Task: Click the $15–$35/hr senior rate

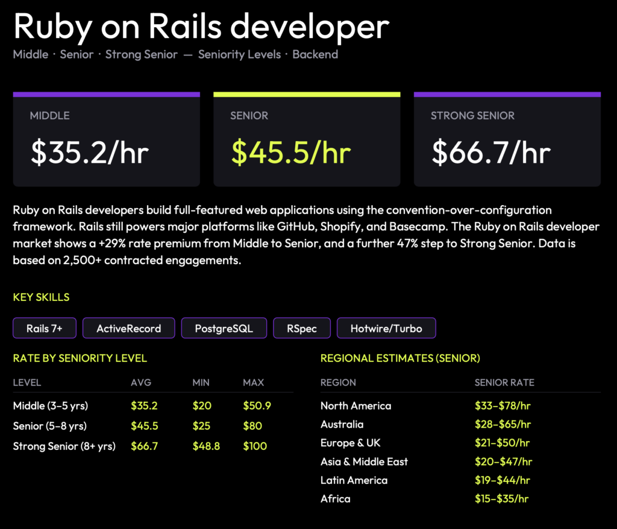Action: [x=501, y=499]
